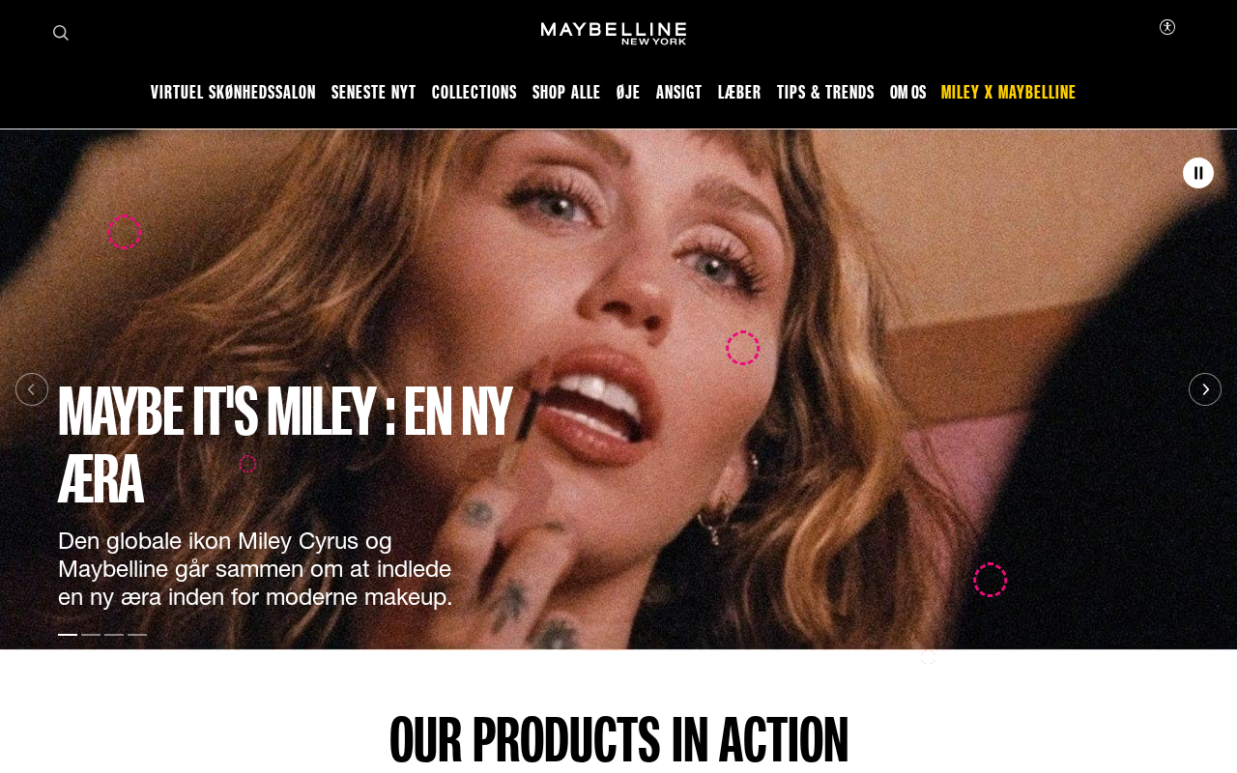The width and height of the screenshot is (1237, 773).
Task: Visit the Virtuel Skønhedssalon page
Action: pyautogui.click(x=233, y=93)
